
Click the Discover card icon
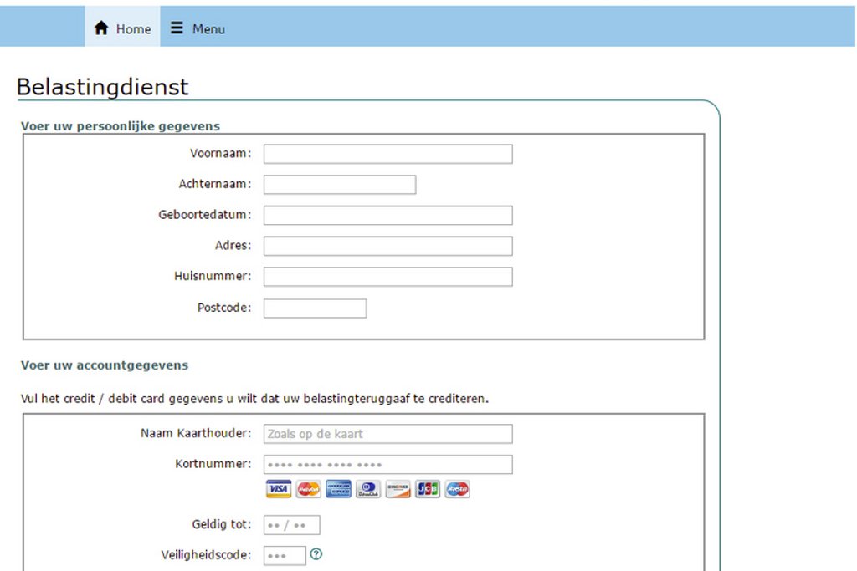point(398,489)
